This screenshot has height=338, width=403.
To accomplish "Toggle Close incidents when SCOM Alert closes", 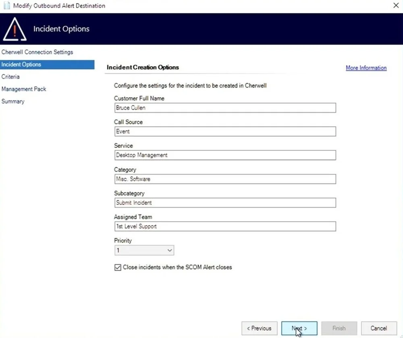I will tap(118, 267).
